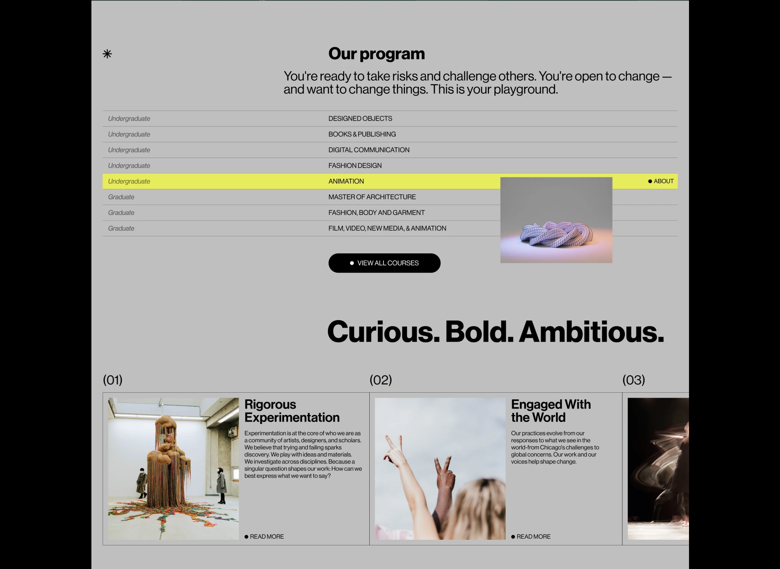Click the asterisk logo icon
The image size is (780, 569).
[x=107, y=54]
